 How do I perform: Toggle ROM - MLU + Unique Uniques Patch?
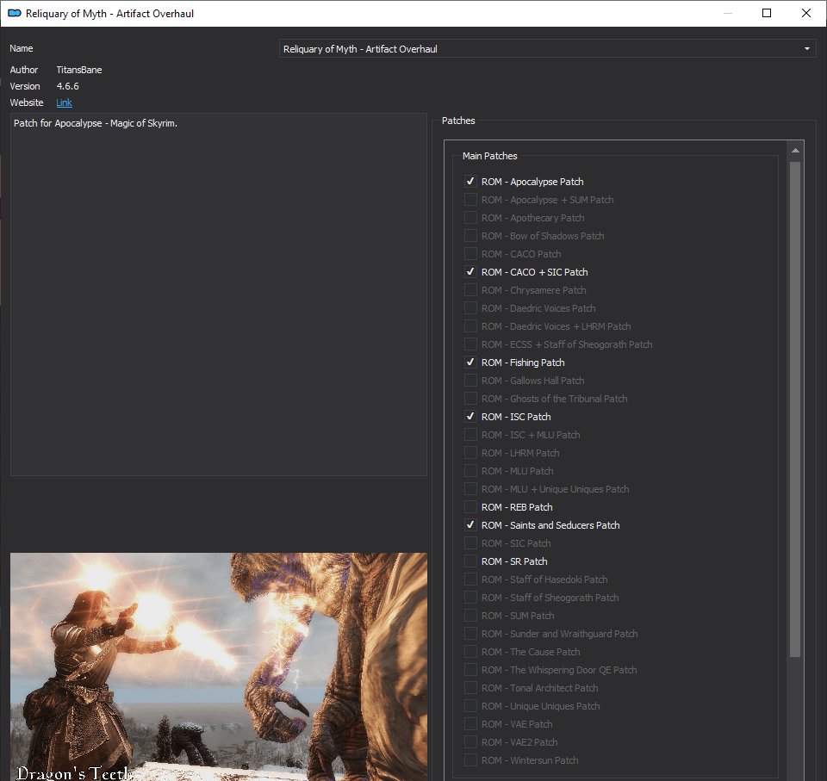(470, 489)
